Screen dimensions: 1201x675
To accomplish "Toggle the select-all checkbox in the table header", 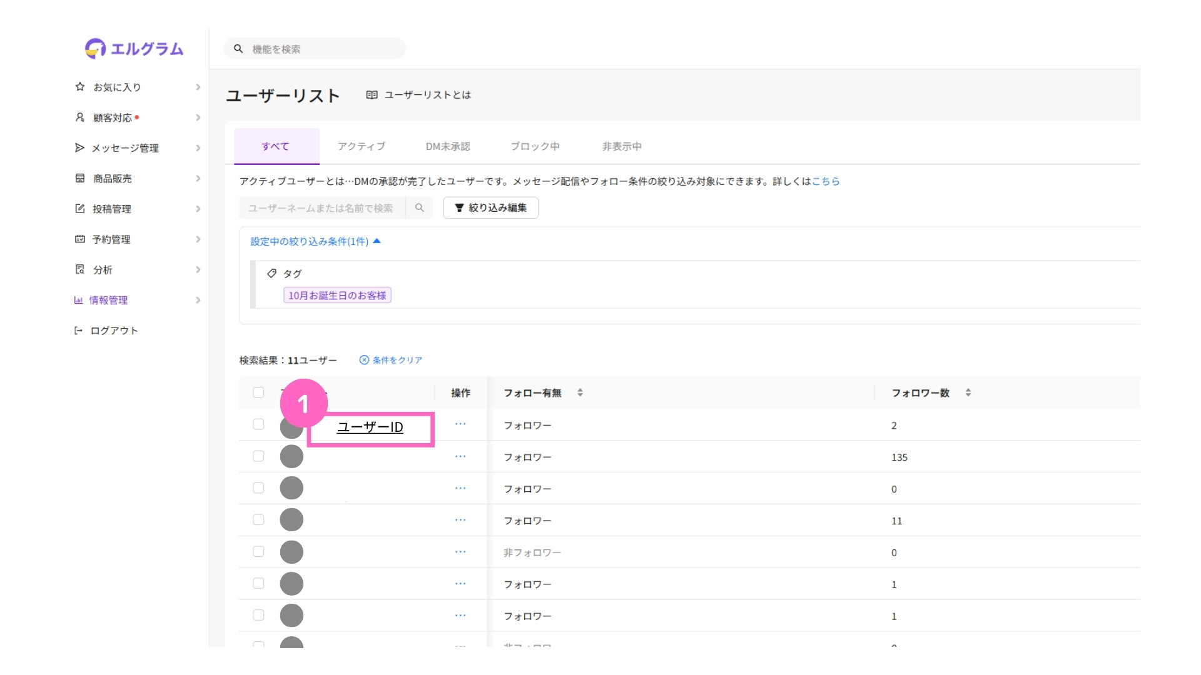I will click(x=258, y=392).
